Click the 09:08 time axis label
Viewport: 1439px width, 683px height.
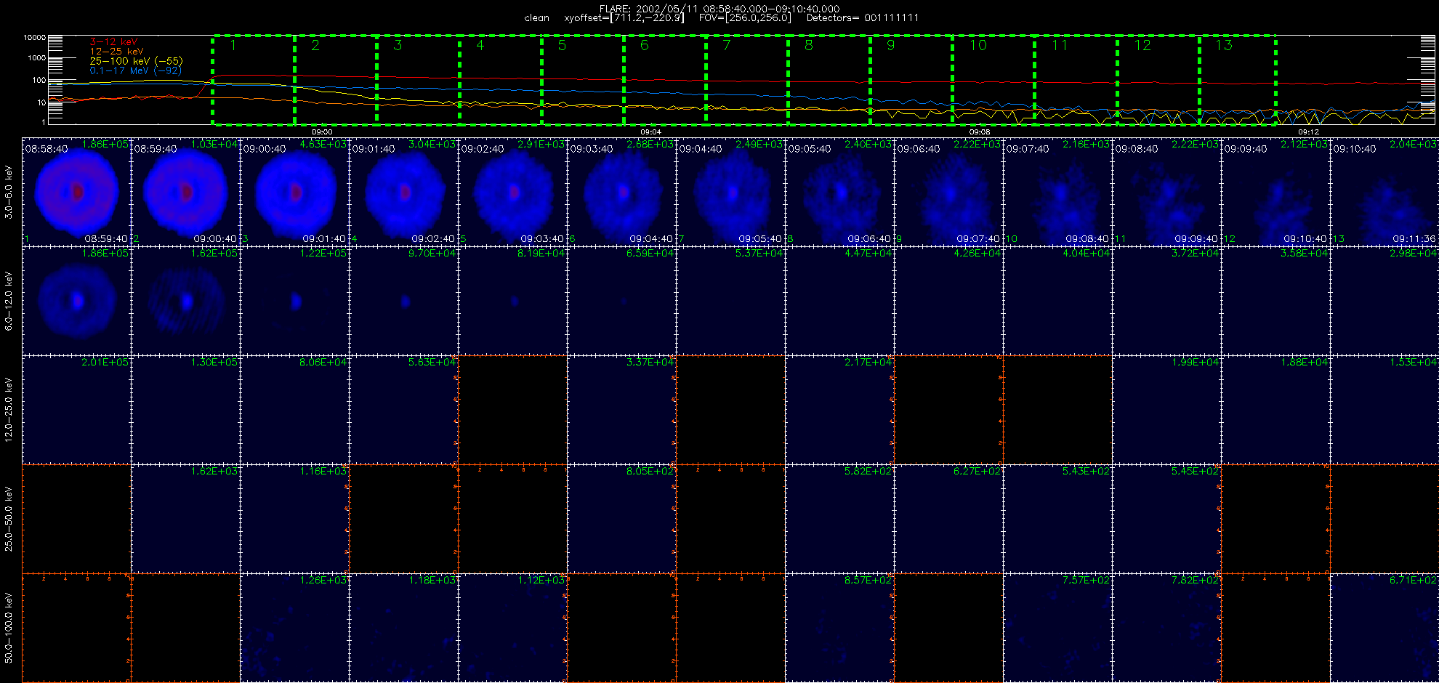(x=980, y=132)
